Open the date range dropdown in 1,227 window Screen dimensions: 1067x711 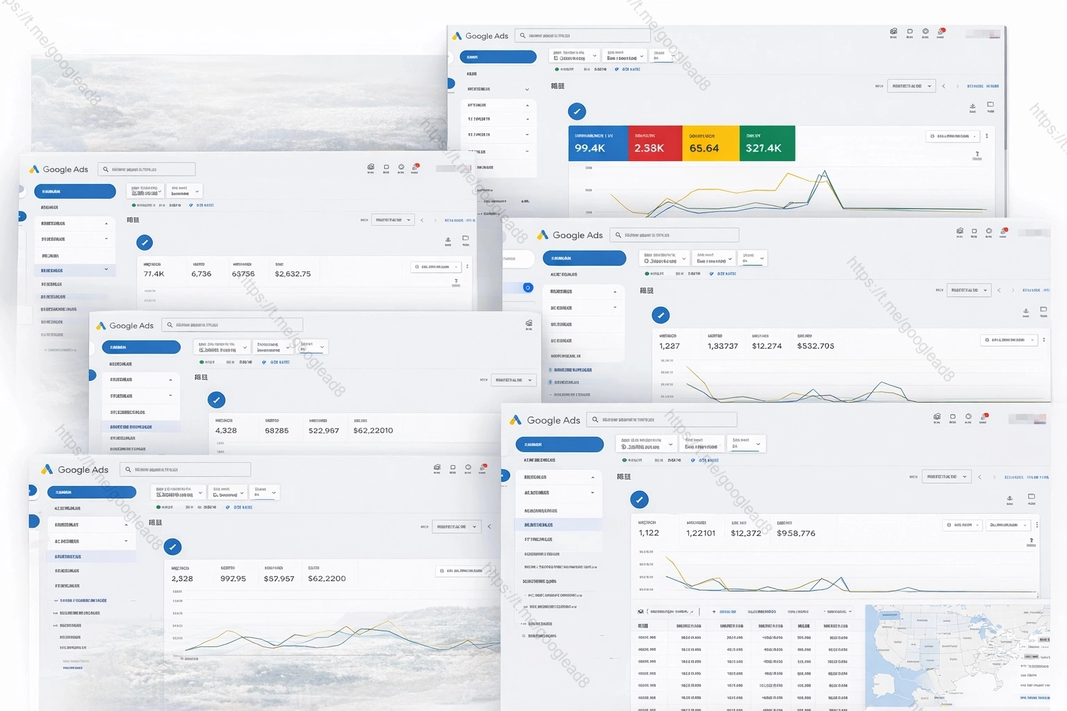pyautogui.click(x=969, y=290)
